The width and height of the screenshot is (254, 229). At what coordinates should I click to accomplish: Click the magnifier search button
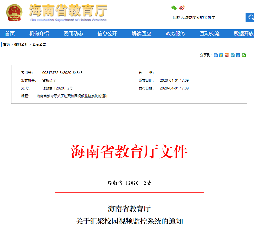click(250, 17)
